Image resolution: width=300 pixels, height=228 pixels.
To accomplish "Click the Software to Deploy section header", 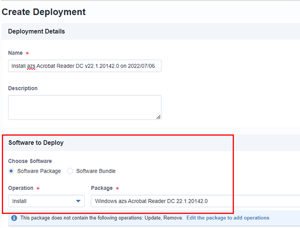I will (x=36, y=142).
